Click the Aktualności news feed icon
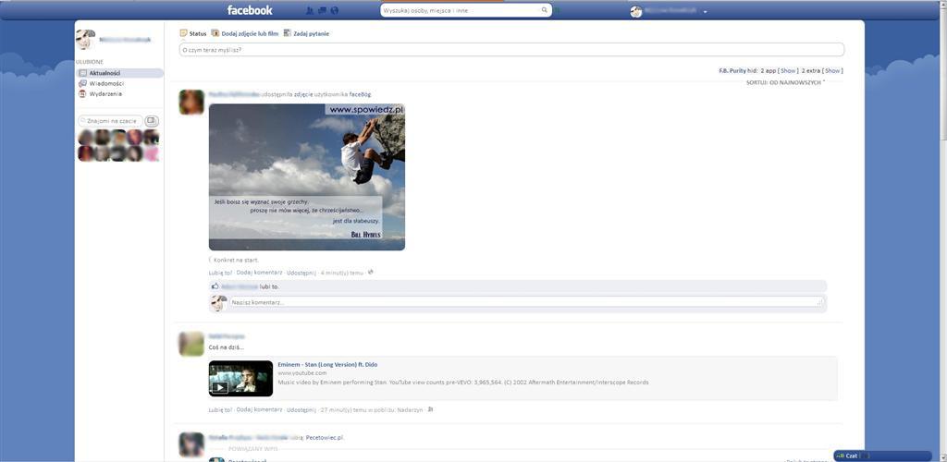The width and height of the screenshot is (947, 462). (82, 73)
